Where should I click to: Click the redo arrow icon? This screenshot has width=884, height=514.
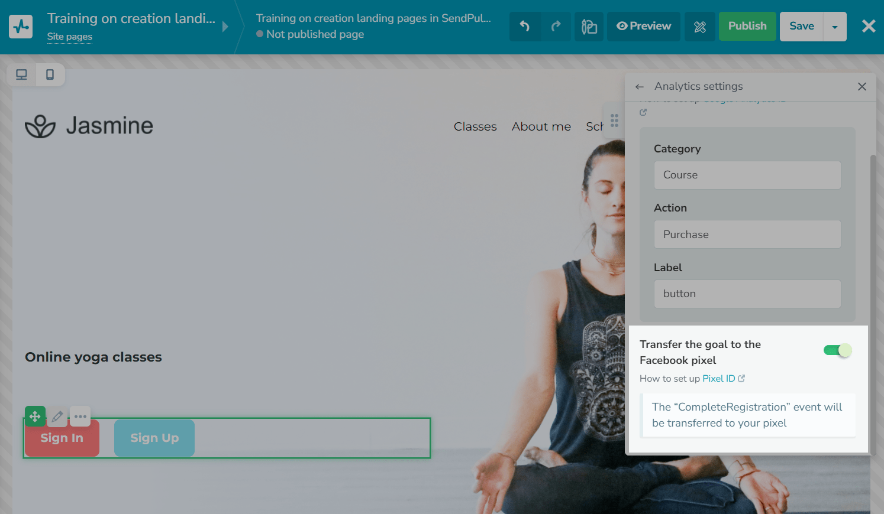pos(556,27)
